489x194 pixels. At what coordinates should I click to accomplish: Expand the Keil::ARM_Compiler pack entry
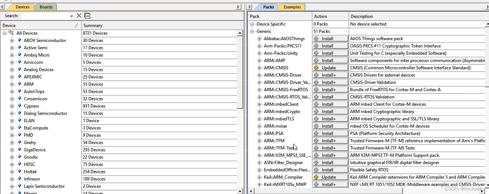pos(259,177)
